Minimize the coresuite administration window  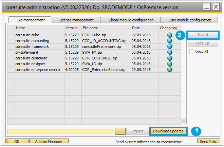coord(207,7)
